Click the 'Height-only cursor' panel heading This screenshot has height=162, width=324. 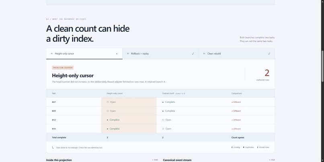point(73,76)
